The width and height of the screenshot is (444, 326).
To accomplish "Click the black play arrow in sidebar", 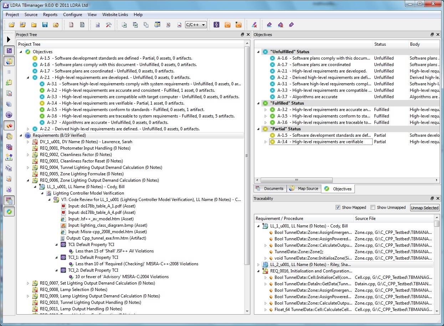I will point(9,39).
